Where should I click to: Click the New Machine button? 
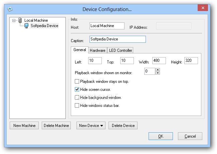(24, 126)
